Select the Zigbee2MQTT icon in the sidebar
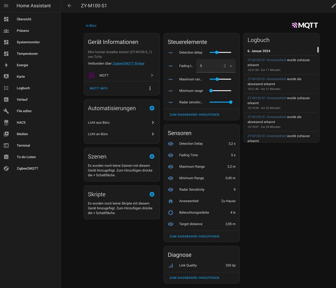 (6, 168)
